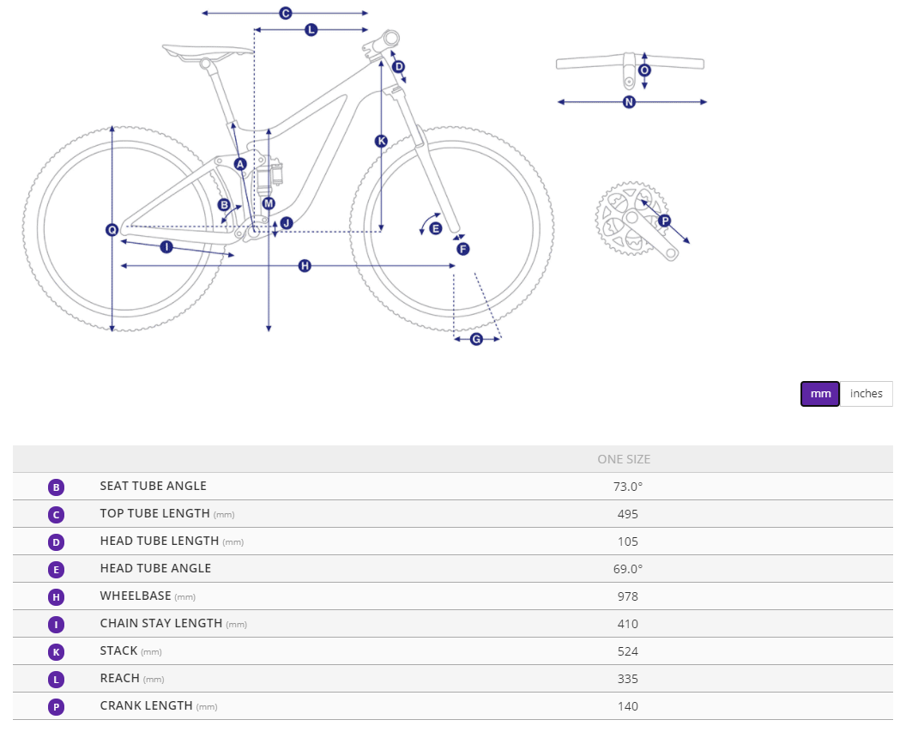906x732 pixels.
Task: Switch units to inches
Action: coord(867,394)
